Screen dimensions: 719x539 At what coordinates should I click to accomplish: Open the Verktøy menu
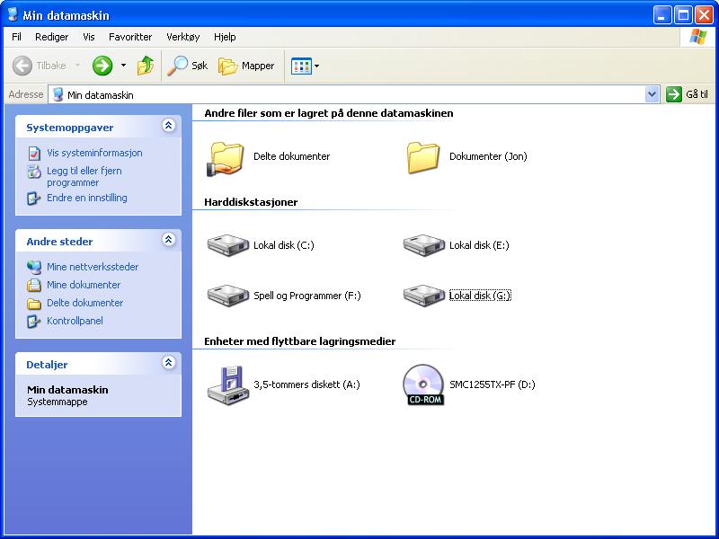[x=182, y=37]
